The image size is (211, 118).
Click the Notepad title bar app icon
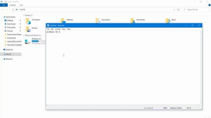coord(48,26)
